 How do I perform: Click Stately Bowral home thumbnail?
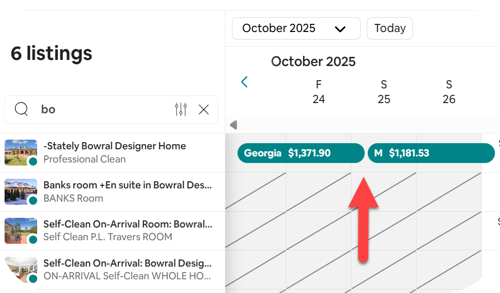pos(21,152)
